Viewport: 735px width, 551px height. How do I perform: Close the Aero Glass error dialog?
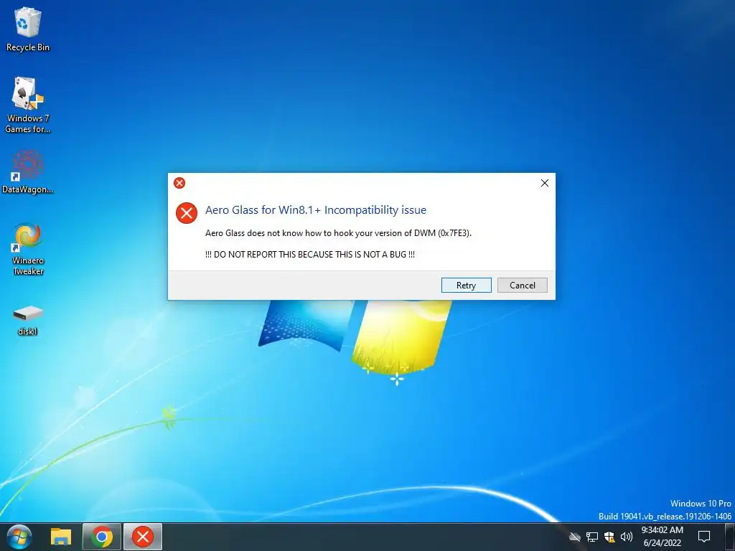[x=545, y=183]
